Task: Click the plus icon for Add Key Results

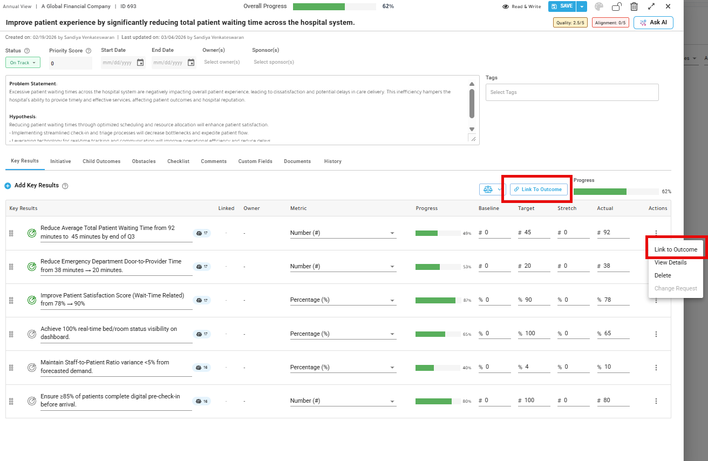Action: (8, 186)
